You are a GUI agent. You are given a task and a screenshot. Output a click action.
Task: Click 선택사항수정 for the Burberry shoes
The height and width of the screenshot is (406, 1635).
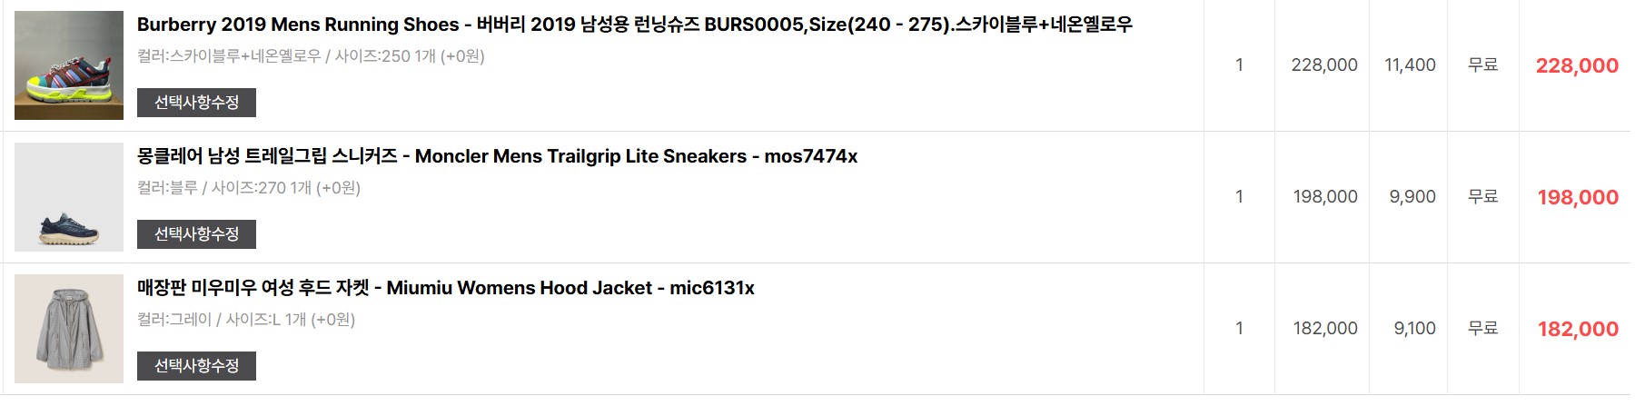196,103
